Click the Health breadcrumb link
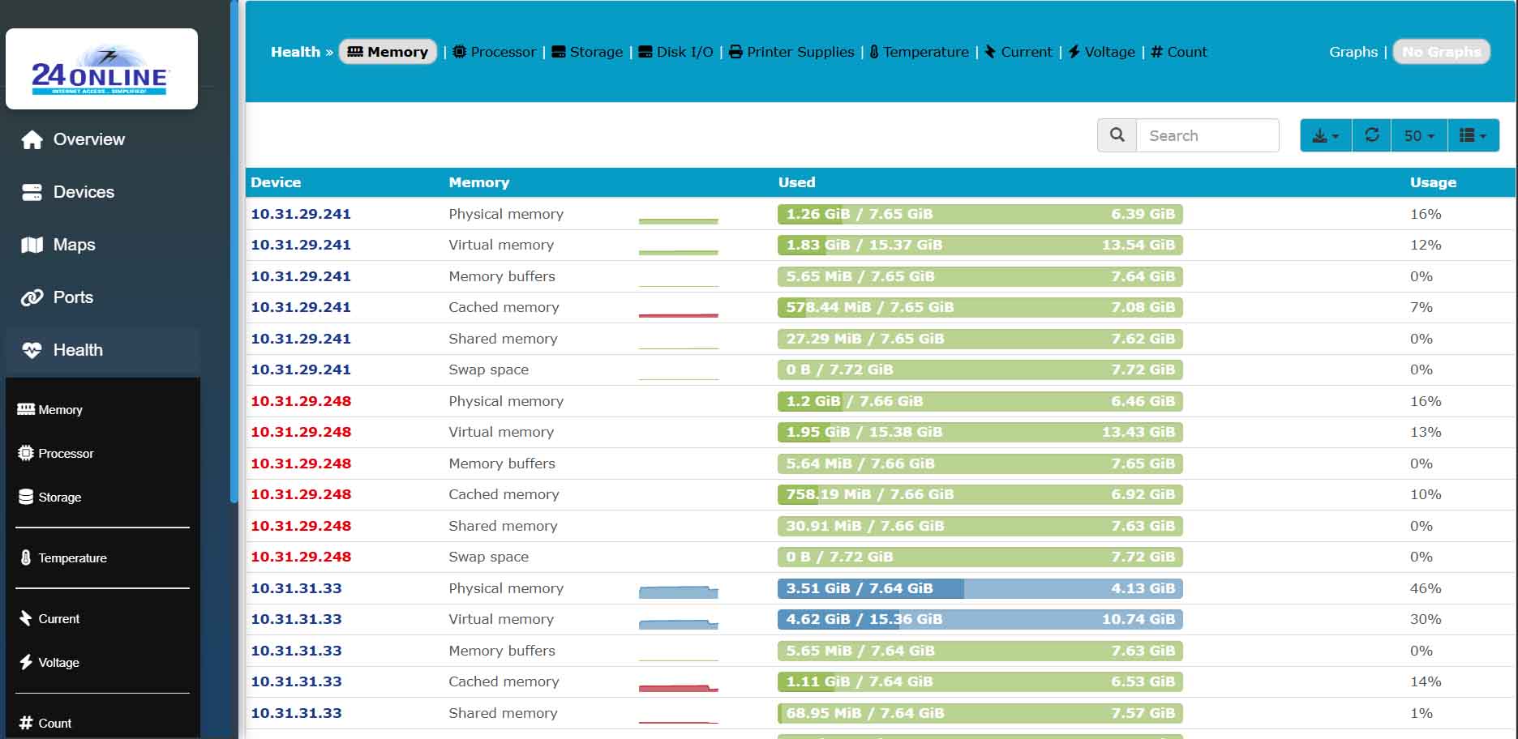The image size is (1518, 739). (x=295, y=52)
